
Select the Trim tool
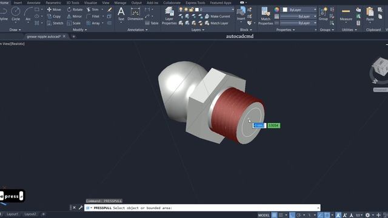click(92, 10)
